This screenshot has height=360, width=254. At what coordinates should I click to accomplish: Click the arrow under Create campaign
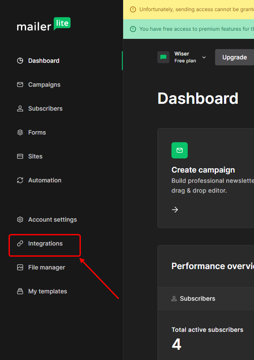coord(175,210)
